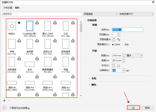Click the print icon beside 公文 preset
The image size is (156, 112).
click(x=73, y=23)
